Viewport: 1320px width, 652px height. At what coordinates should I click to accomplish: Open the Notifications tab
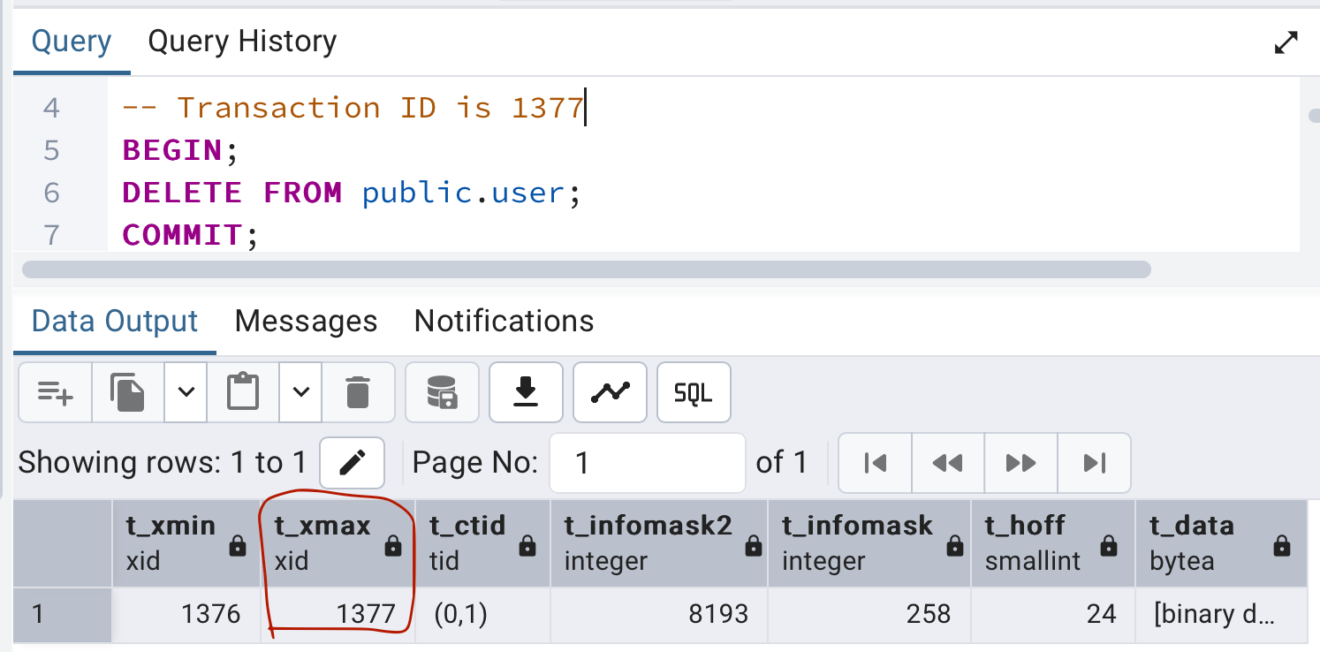coord(504,321)
